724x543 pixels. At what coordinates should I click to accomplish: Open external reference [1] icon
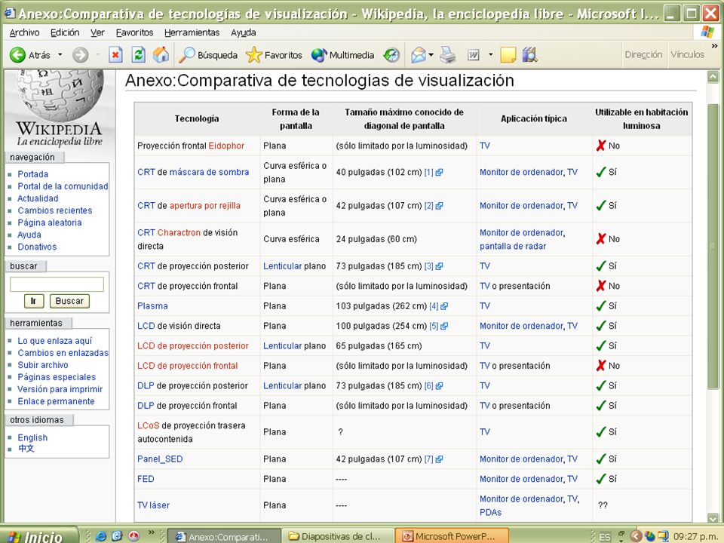439,172
